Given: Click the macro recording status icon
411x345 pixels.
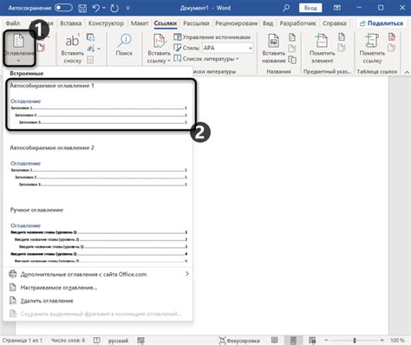Looking at the screenshot, I should click(140, 341).
